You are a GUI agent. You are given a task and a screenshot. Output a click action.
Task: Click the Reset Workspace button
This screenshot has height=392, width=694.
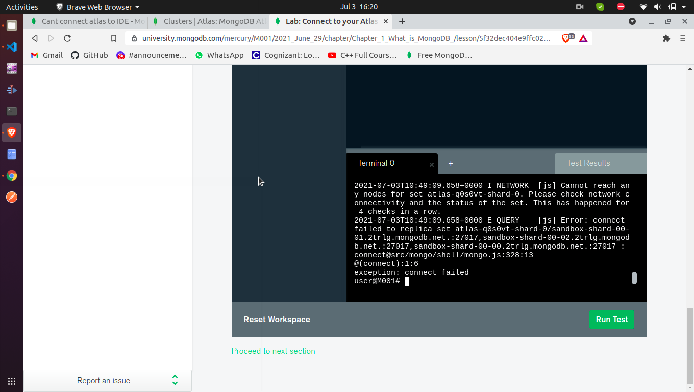pos(277,320)
